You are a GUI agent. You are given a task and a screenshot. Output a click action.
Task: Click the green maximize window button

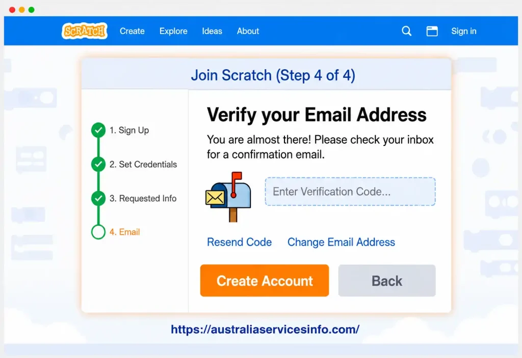(31, 10)
